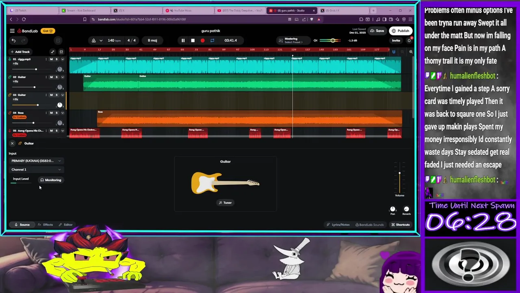520x293 pixels.
Task: Open track 04 Bass options menu
Action: click(46, 113)
